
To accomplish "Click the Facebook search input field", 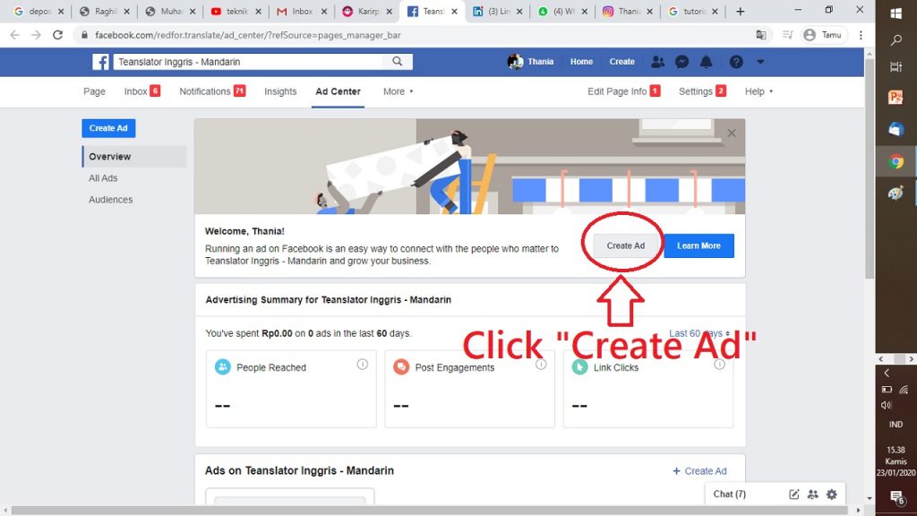I will (x=251, y=62).
